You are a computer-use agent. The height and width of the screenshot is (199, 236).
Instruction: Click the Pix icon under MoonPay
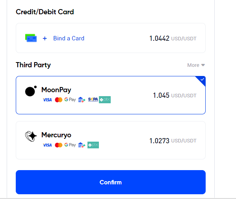tap(105, 100)
